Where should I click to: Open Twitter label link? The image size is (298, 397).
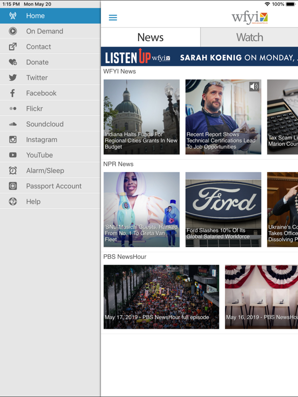point(37,78)
